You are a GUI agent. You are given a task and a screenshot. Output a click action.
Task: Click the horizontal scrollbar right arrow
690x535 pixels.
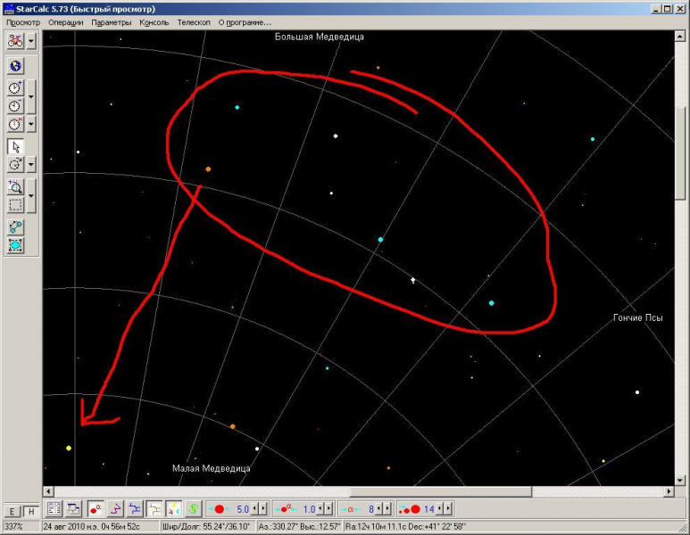pos(669,491)
